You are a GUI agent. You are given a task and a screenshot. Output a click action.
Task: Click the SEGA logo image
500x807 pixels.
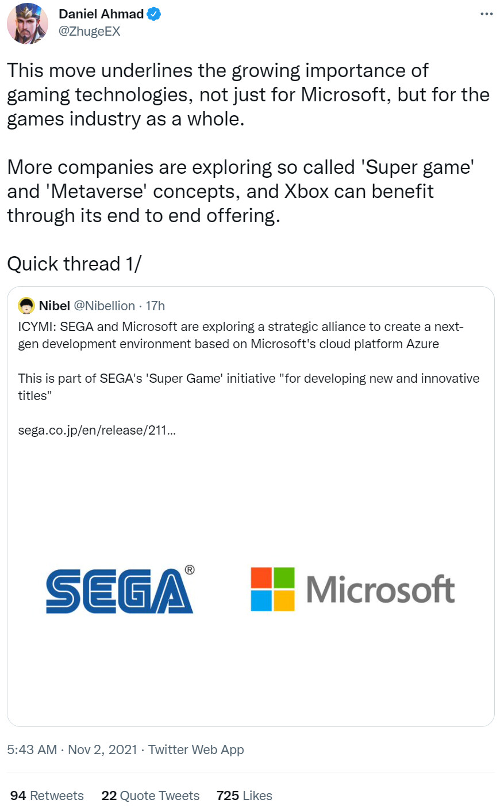pyautogui.click(x=120, y=589)
